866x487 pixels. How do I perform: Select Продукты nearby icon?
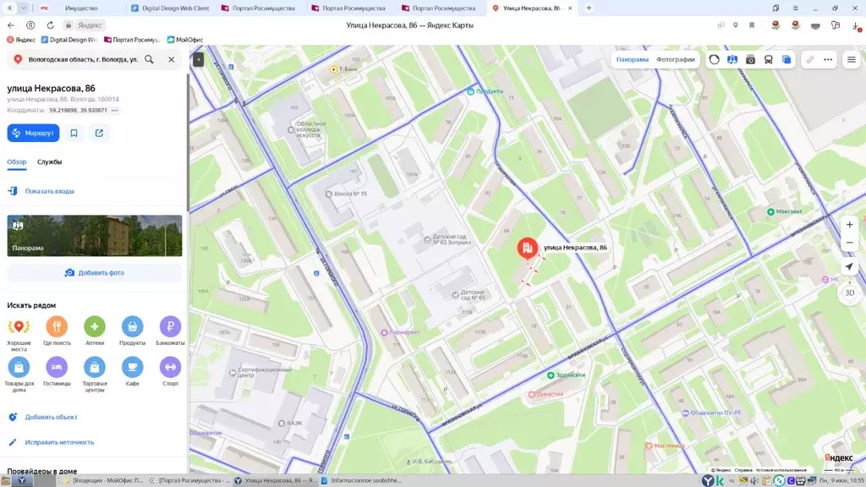[x=133, y=327]
